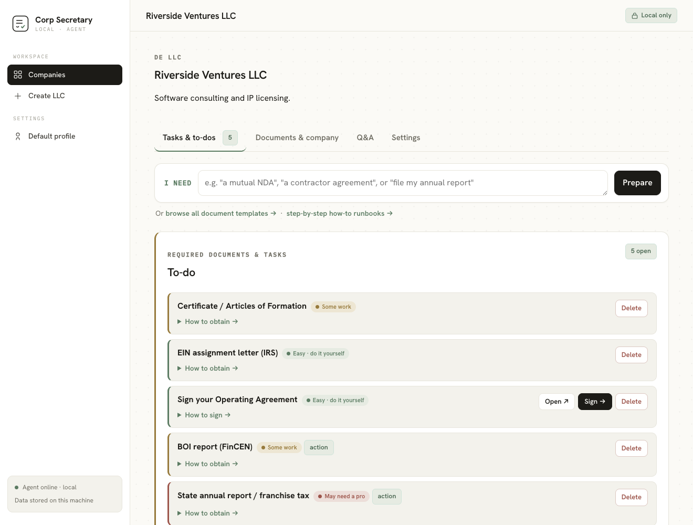Screen dimensions: 693x525
Task: Click the May need a pro badge
Action: (342, 496)
